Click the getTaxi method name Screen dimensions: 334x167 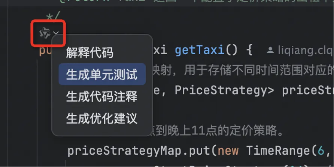(199, 51)
